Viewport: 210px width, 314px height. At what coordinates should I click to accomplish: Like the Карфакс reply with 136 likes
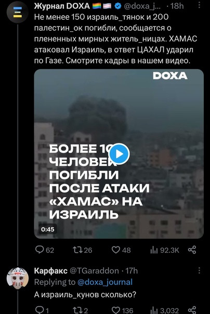tap(122, 310)
